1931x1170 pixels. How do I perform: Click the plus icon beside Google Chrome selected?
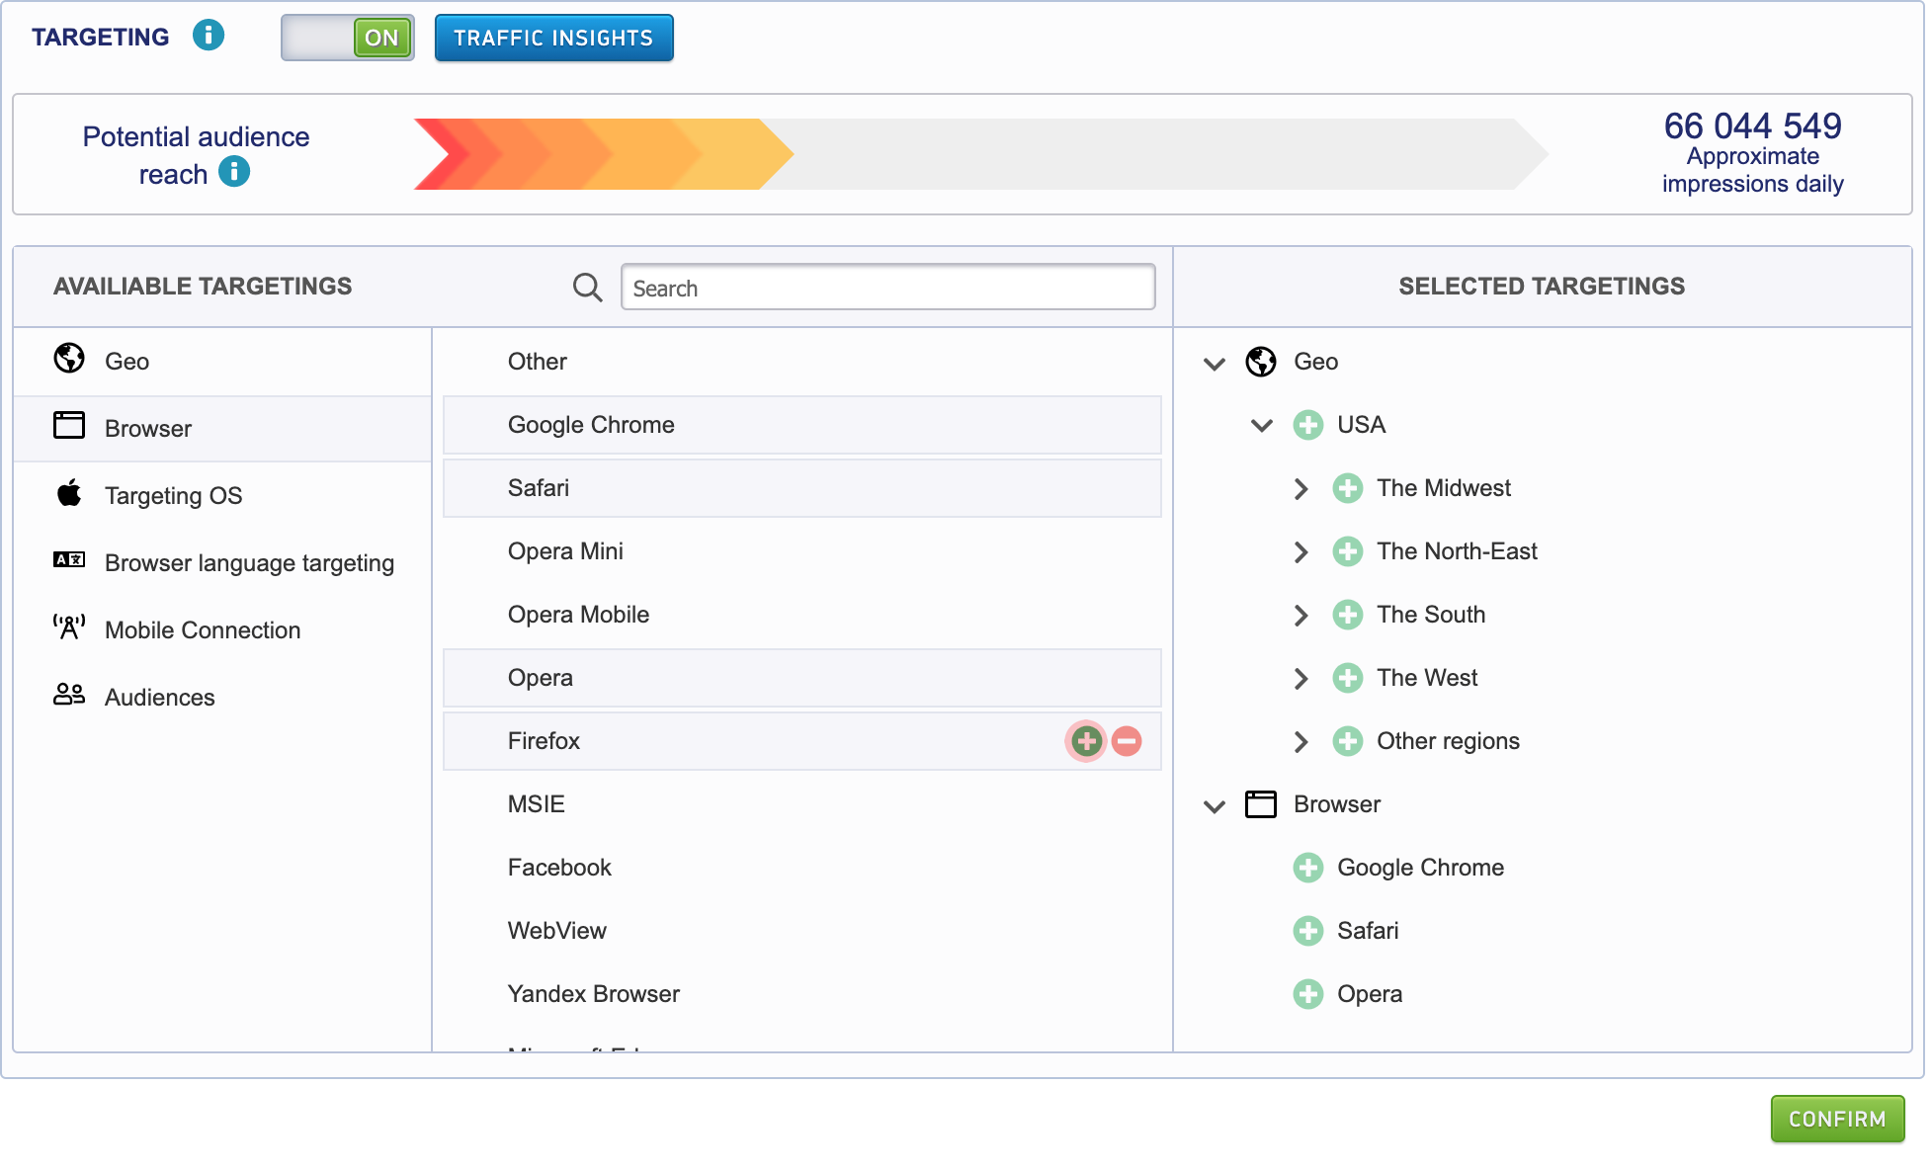click(1307, 868)
